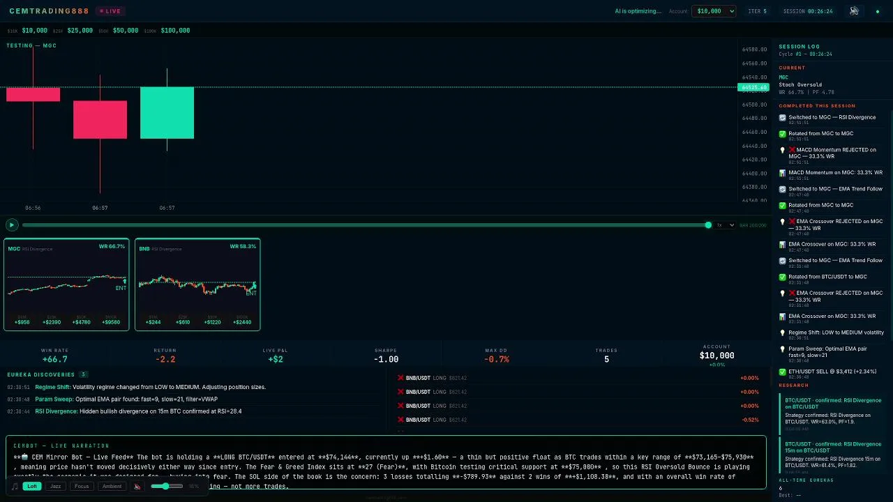Click the playback timeline slider handle
This screenshot has height=502, width=893.
(x=708, y=225)
